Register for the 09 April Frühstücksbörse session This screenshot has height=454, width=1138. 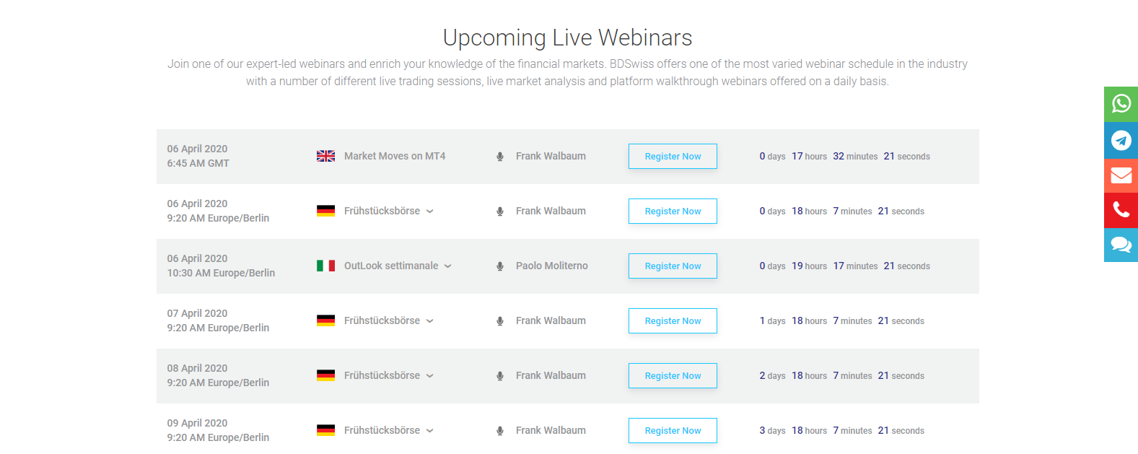coord(672,430)
